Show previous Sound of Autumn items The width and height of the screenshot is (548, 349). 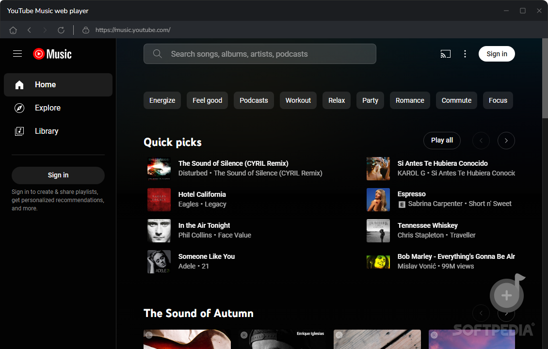[481, 313]
